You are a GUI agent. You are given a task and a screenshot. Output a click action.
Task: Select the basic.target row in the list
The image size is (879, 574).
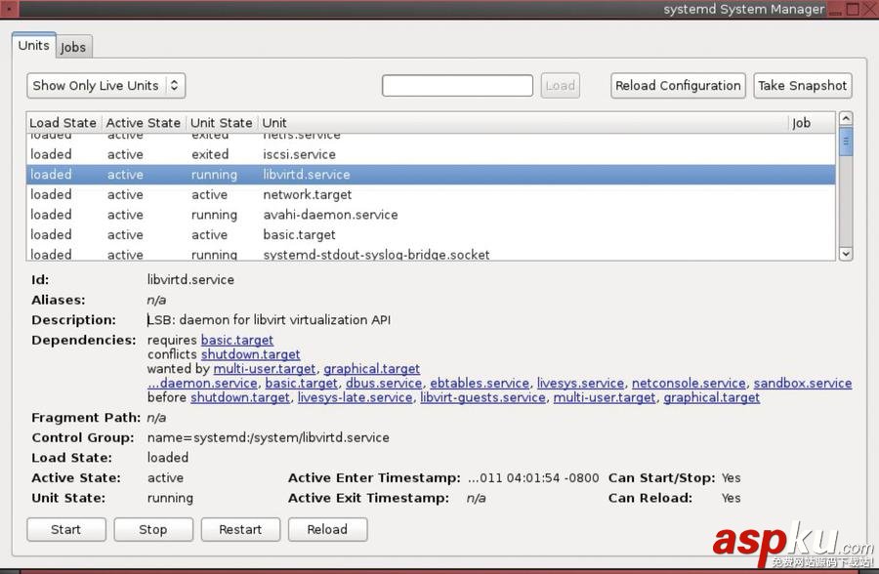[x=431, y=235]
